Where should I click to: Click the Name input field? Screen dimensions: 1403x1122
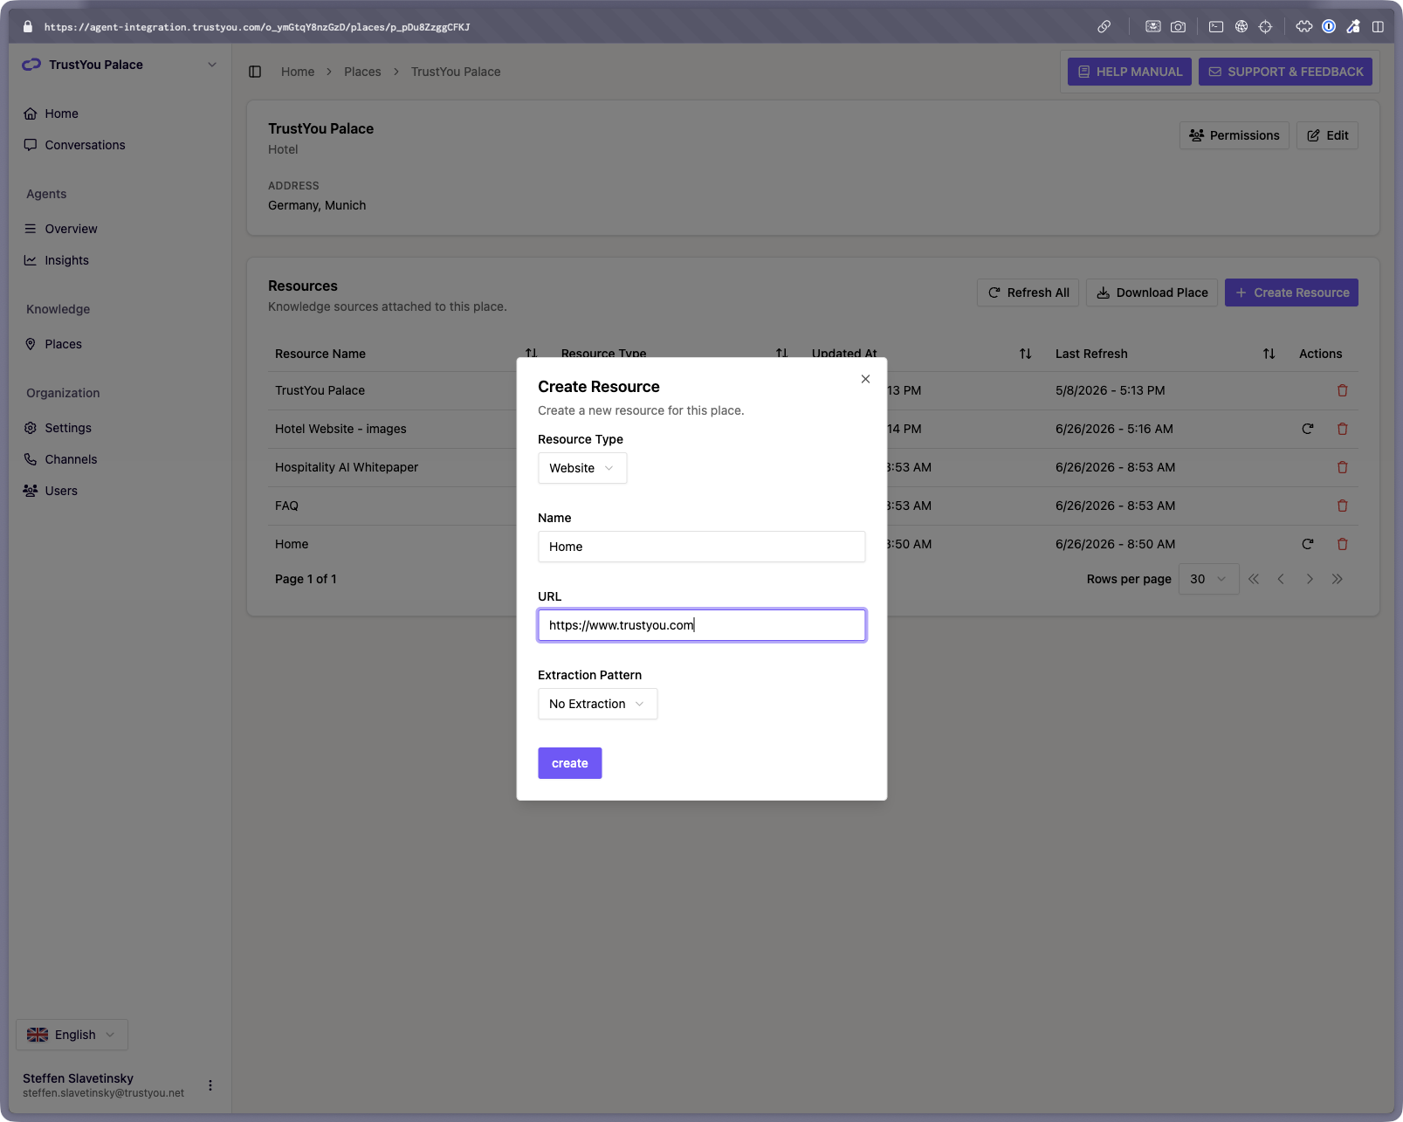pos(702,547)
